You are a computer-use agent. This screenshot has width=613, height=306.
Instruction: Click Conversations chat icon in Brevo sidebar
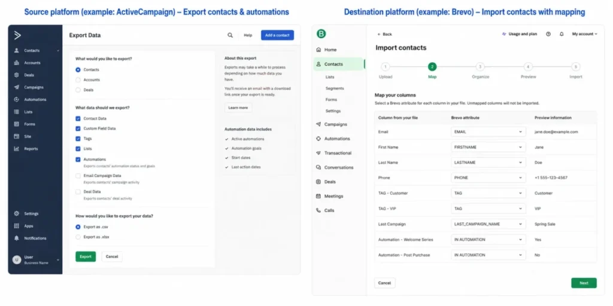[x=318, y=167]
